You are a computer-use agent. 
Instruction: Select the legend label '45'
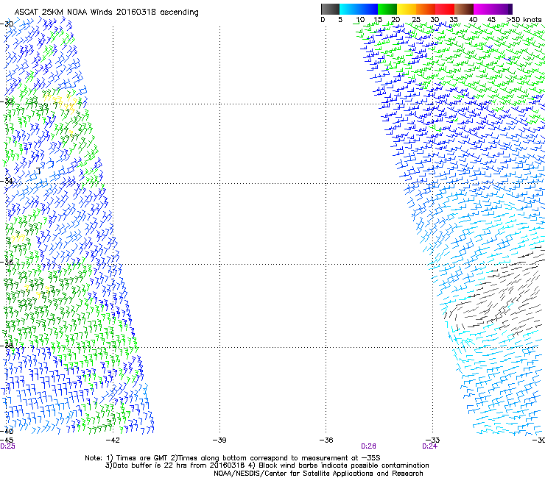click(x=491, y=20)
